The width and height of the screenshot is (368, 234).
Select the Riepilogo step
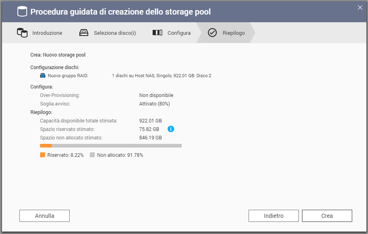click(x=234, y=33)
